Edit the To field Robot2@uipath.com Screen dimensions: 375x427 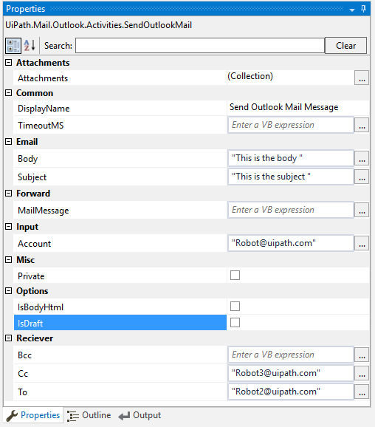pyautogui.click(x=291, y=392)
